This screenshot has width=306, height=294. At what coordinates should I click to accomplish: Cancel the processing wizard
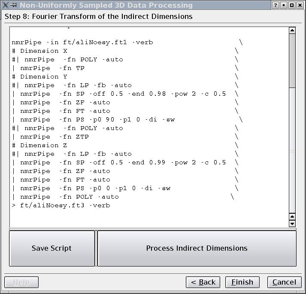click(x=284, y=282)
